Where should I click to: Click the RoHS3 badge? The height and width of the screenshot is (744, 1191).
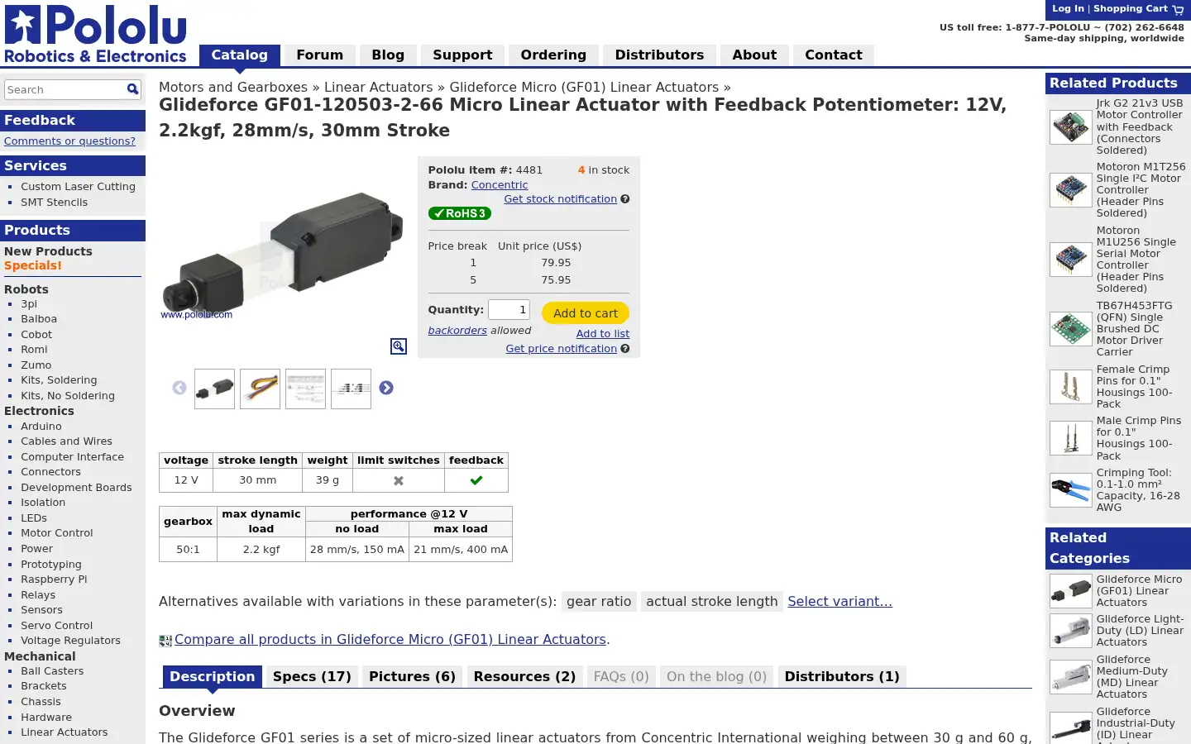pyautogui.click(x=460, y=213)
